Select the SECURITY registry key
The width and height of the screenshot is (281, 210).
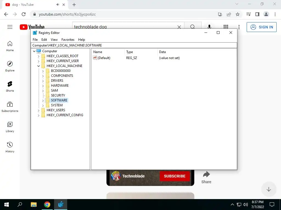pyautogui.click(x=58, y=95)
